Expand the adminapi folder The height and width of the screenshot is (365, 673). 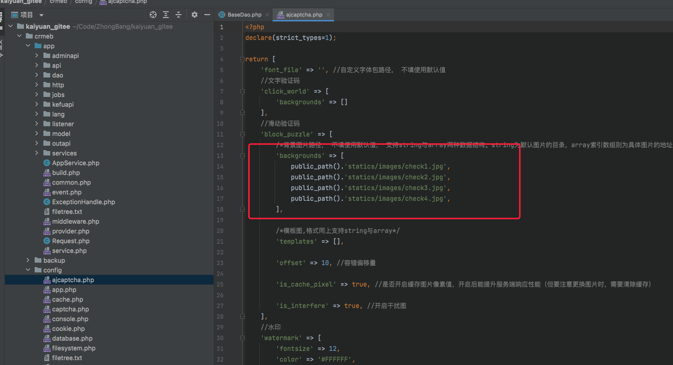click(37, 56)
